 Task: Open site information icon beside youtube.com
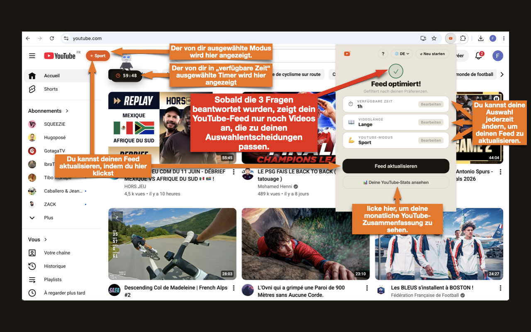pos(66,38)
